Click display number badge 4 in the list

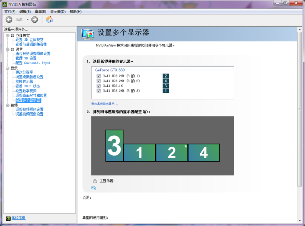click(166, 81)
